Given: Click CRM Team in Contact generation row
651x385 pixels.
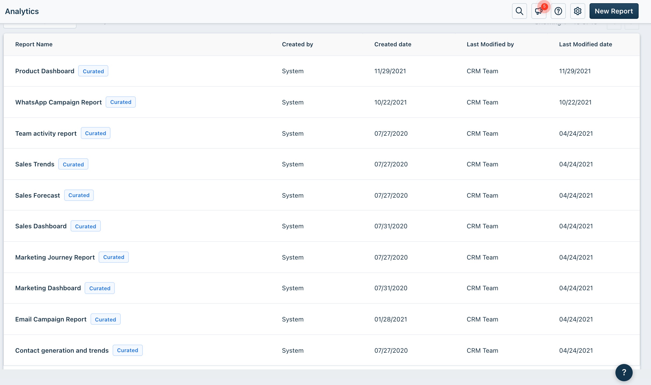Looking at the screenshot, I should point(483,351).
